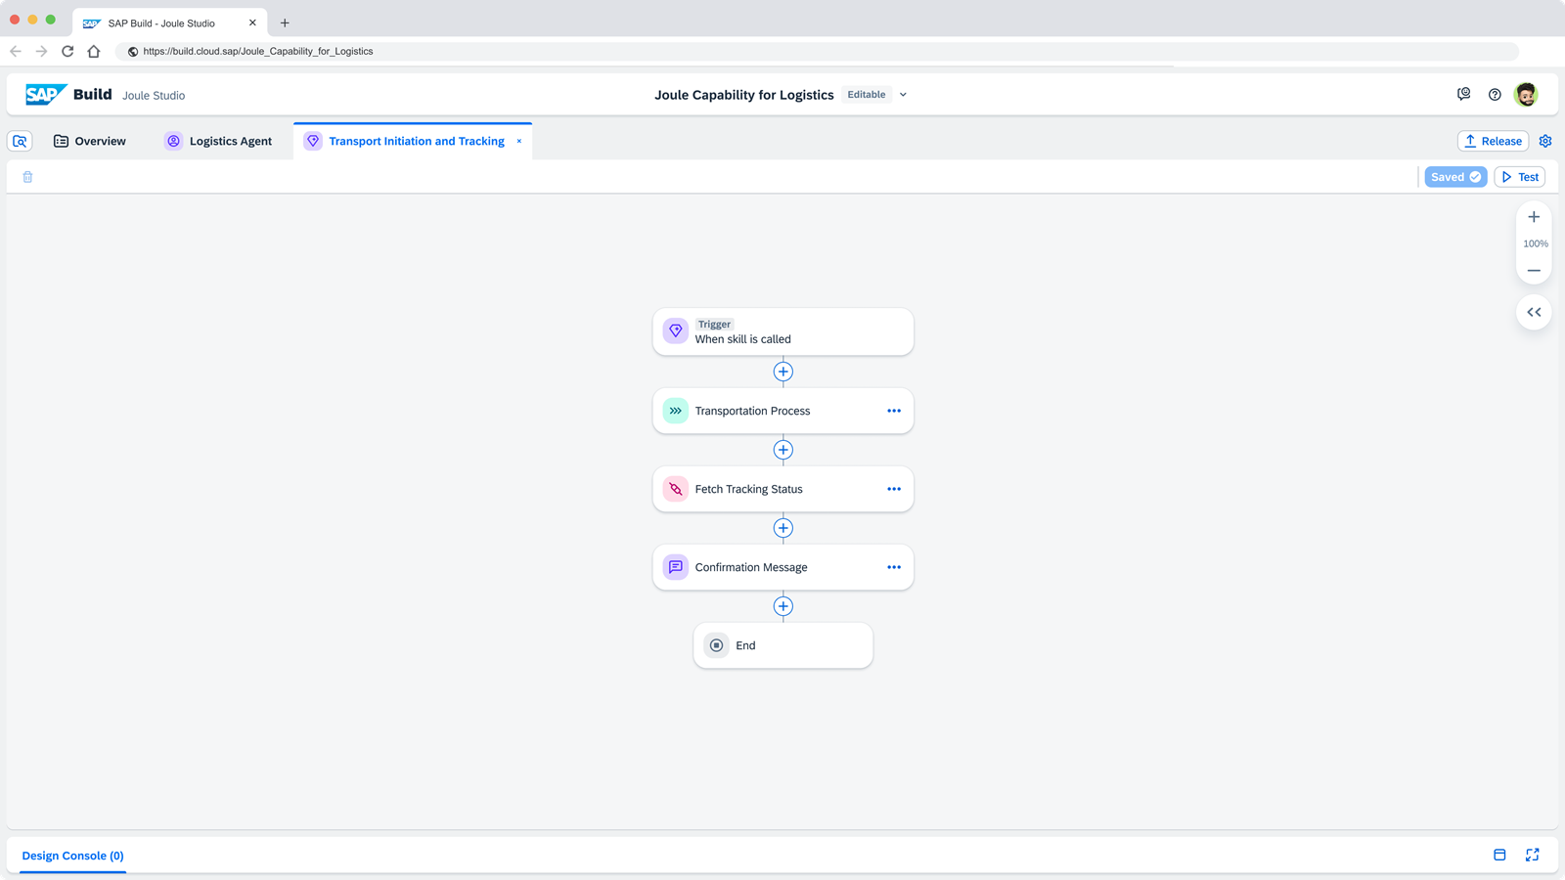The image size is (1565, 880).
Task: Go back in the browser
Action: [16, 51]
